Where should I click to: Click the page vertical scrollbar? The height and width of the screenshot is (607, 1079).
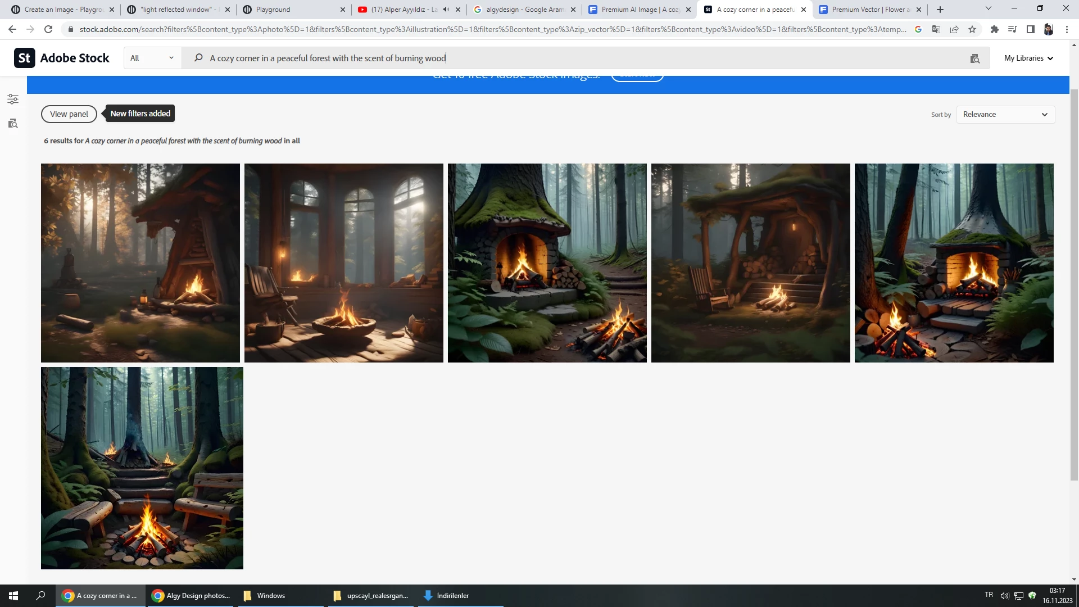[1074, 281]
